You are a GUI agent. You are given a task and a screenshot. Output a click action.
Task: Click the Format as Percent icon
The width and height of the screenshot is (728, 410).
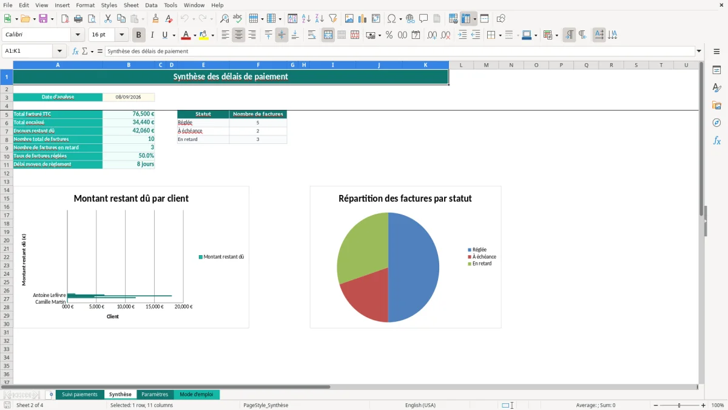click(389, 35)
